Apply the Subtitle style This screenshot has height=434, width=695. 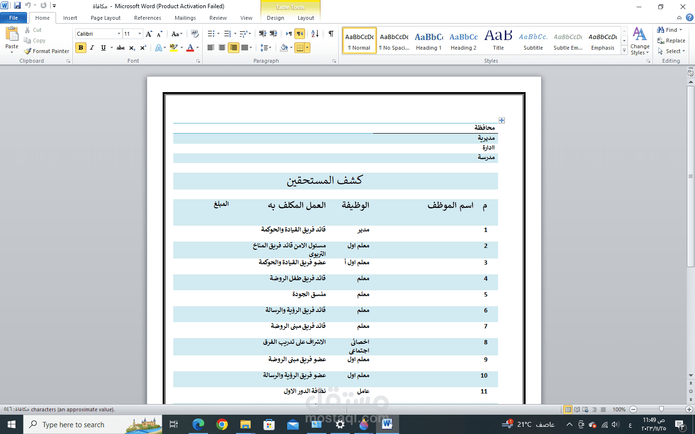coord(533,41)
